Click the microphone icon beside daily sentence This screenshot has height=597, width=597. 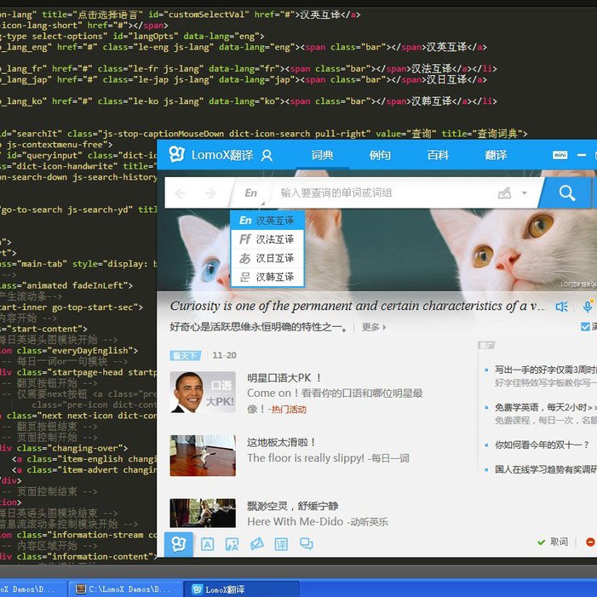coord(588,306)
